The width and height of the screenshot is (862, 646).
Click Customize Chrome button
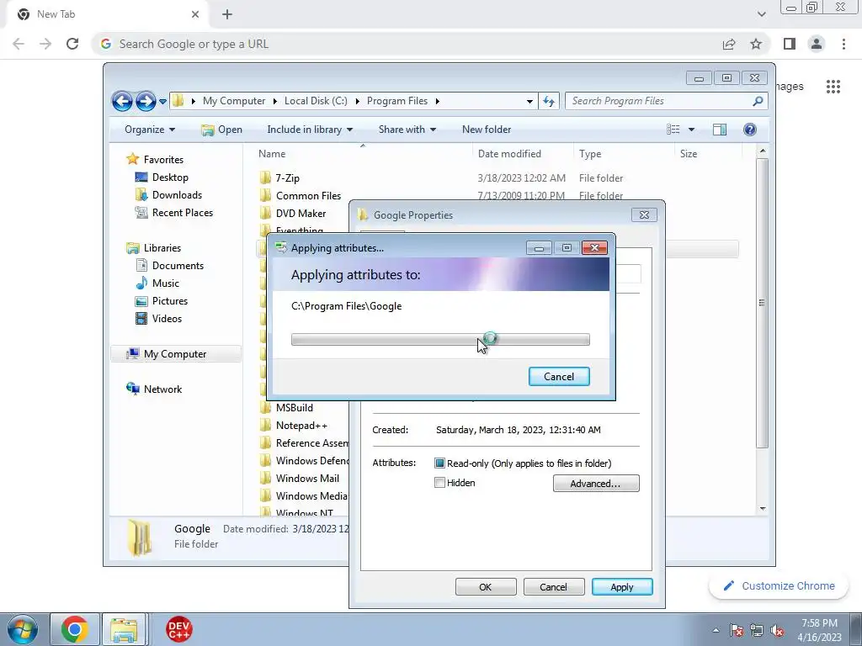click(x=779, y=586)
